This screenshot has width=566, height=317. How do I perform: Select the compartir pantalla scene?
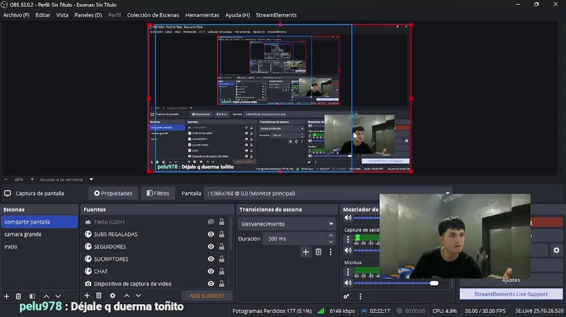[39, 222]
